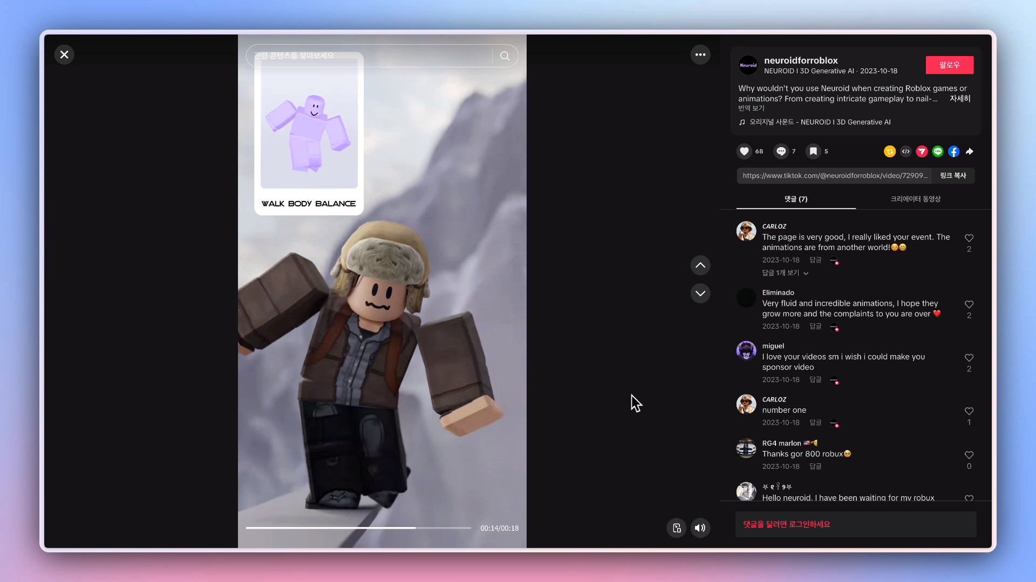Expand the description with 자세히

coord(960,99)
